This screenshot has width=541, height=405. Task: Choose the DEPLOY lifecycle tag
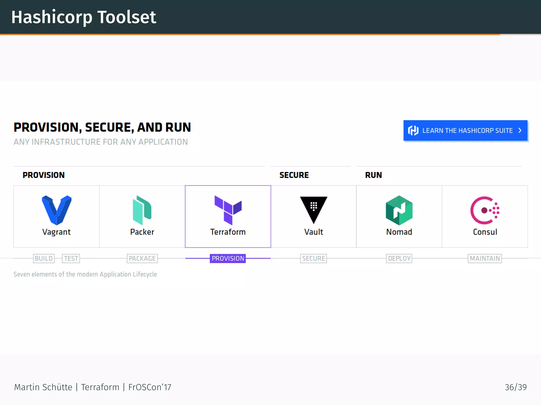click(x=399, y=258)
